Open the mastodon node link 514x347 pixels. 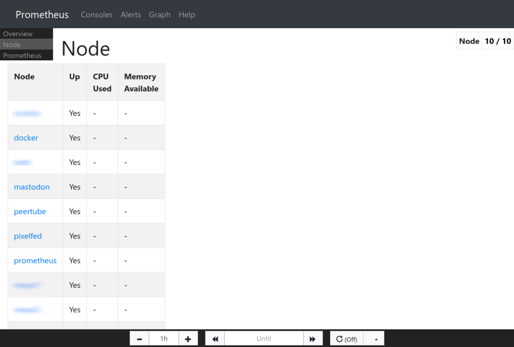(32, 187)
